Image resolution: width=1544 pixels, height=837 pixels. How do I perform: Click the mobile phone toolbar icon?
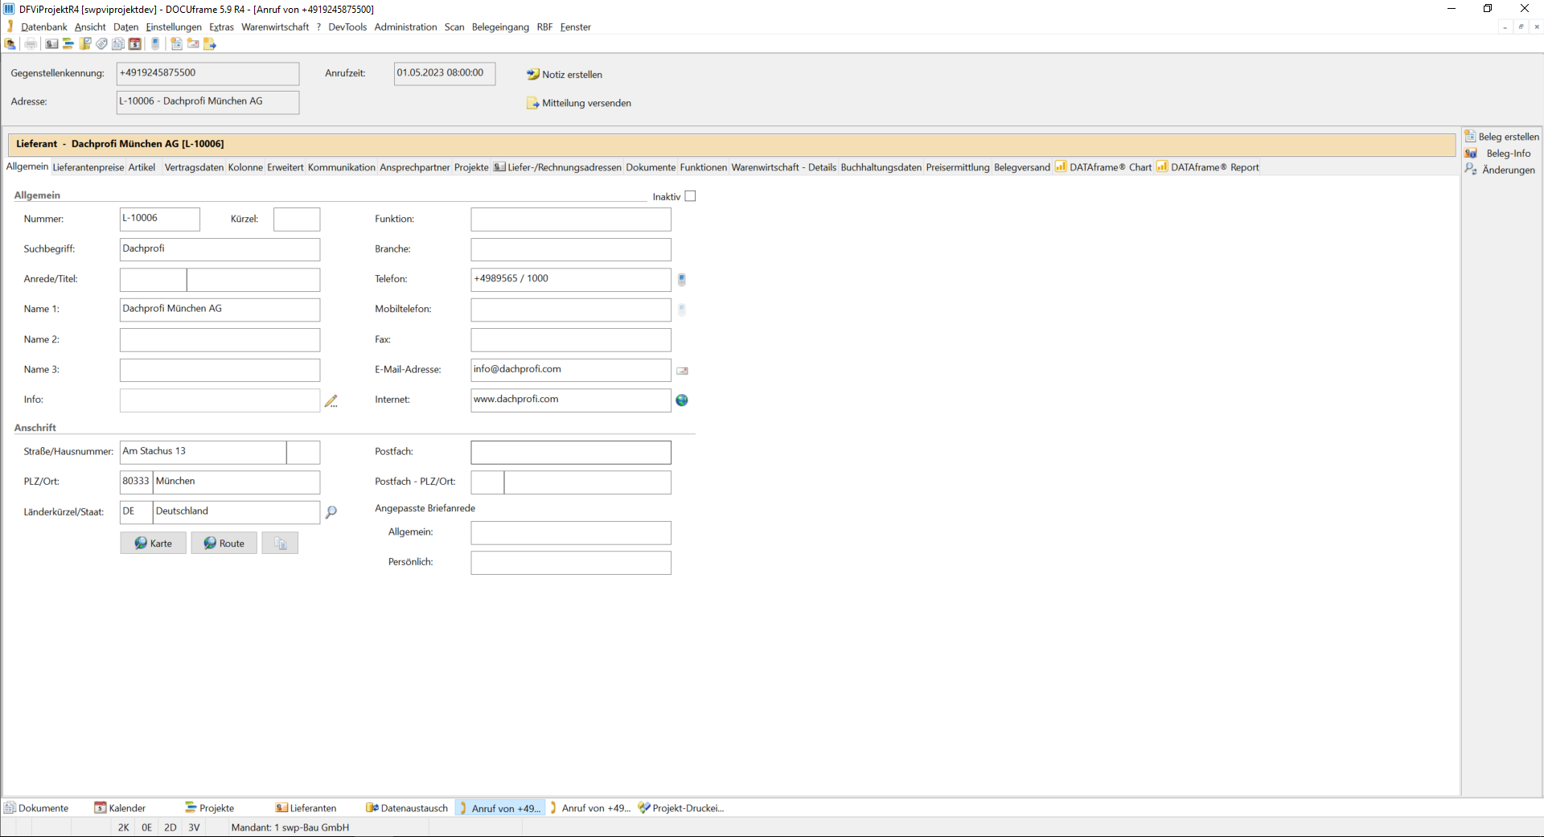tap(155, 43)
